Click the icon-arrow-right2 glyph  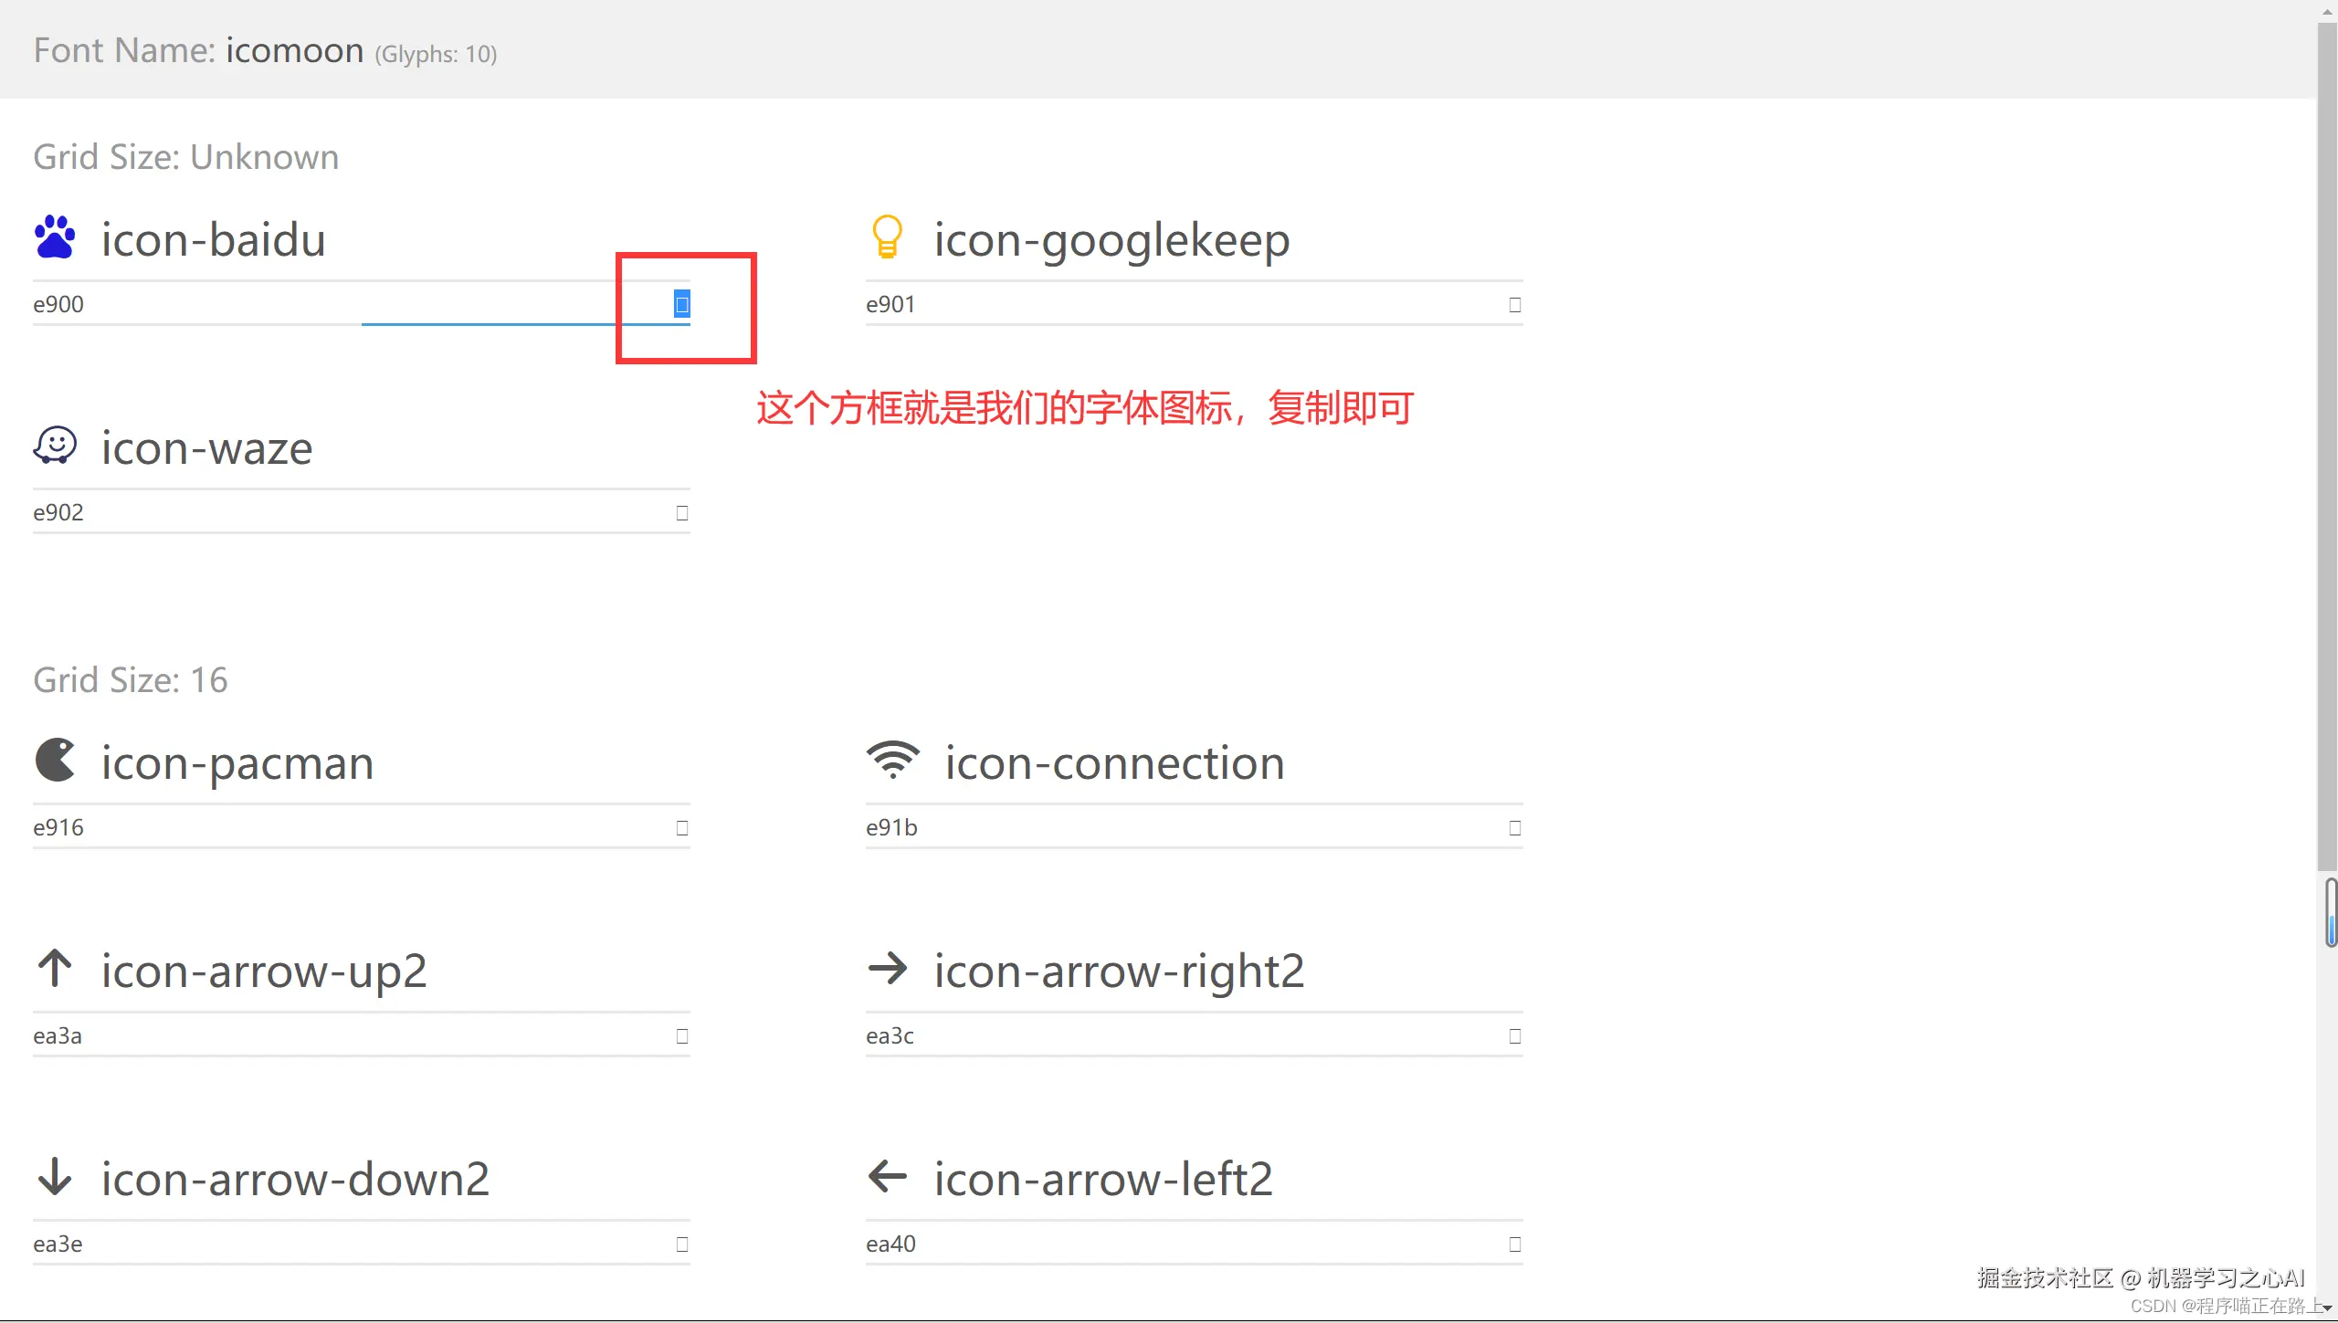pos(888,969)
